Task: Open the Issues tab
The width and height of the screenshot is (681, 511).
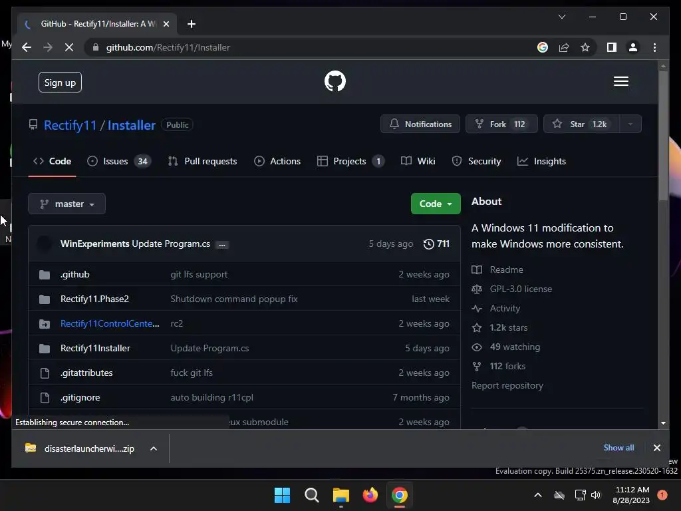Action: [118, 161]
